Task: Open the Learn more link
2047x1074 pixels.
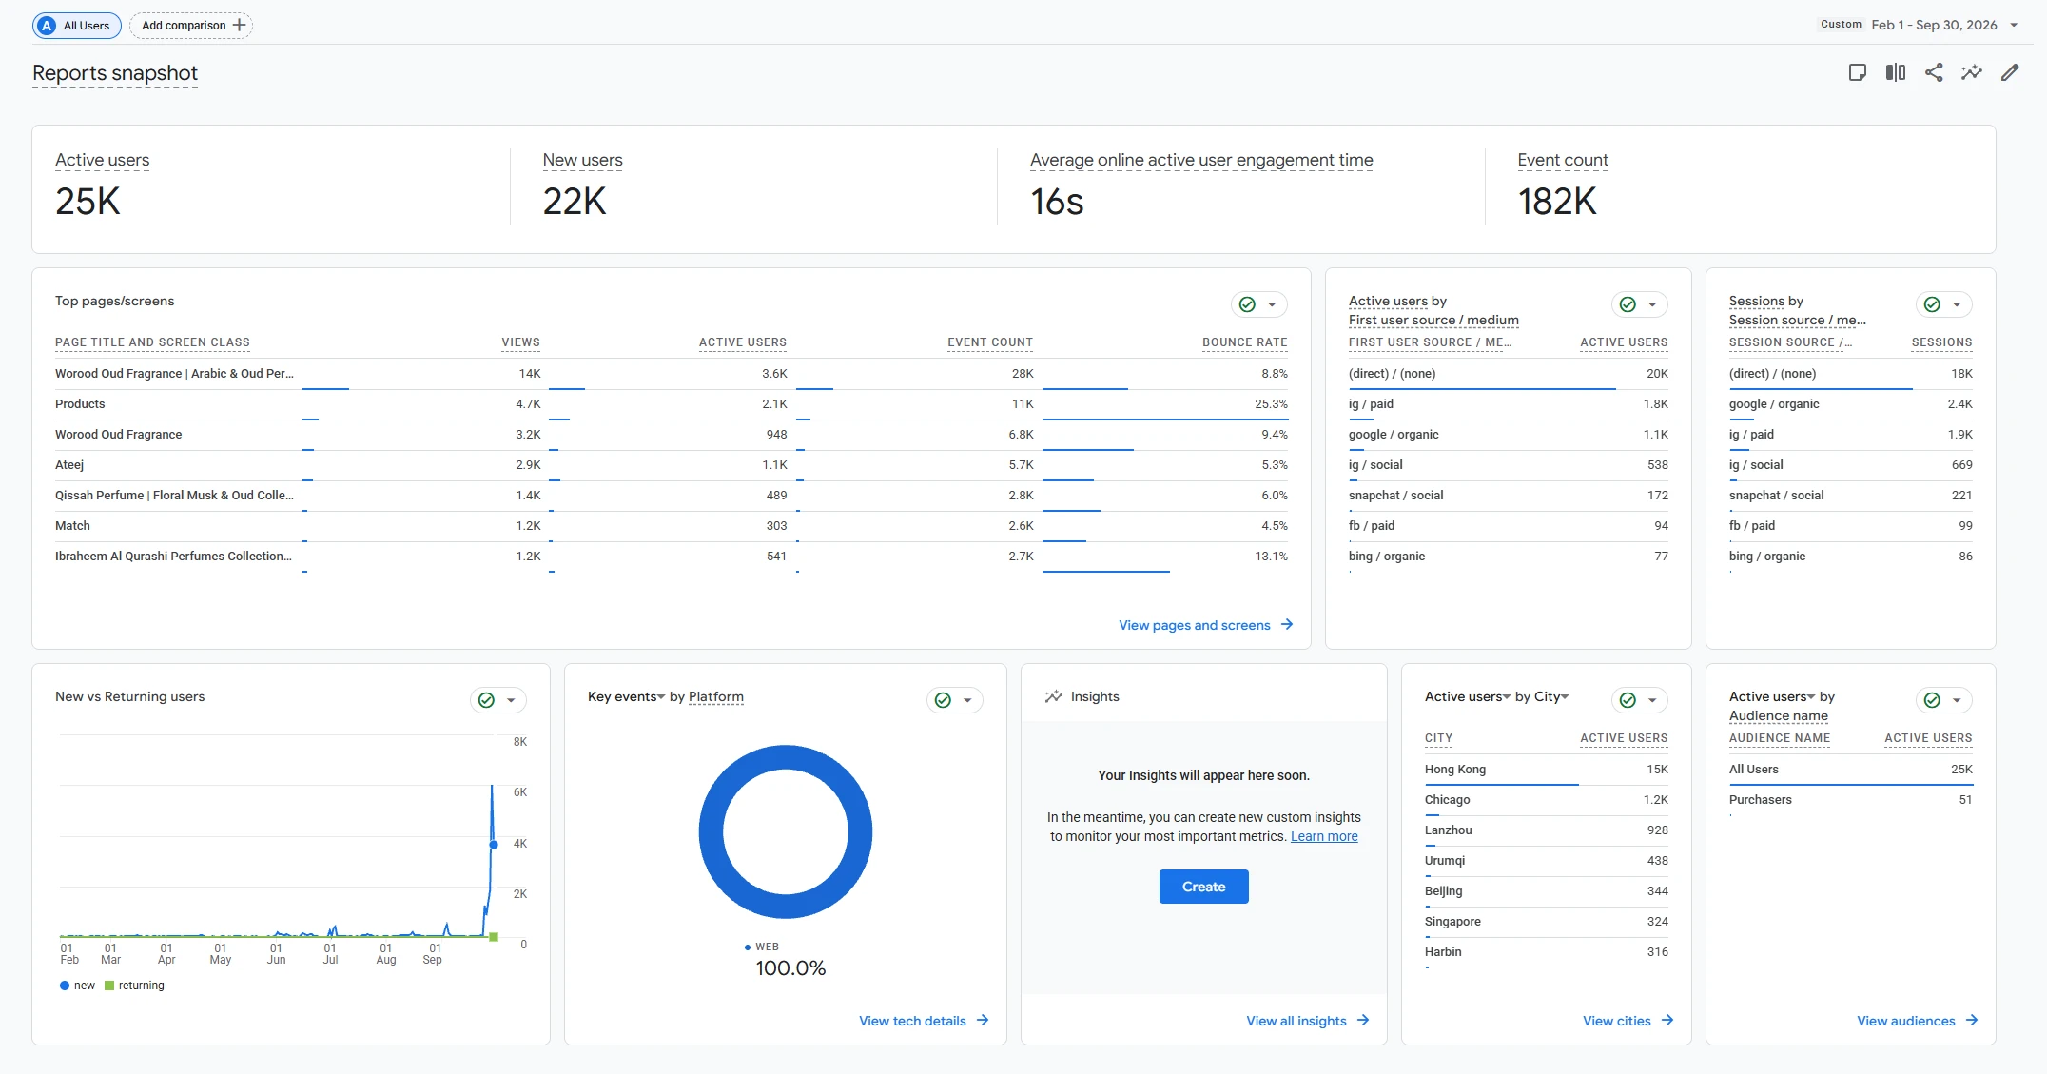Action: click(1324, 836)
